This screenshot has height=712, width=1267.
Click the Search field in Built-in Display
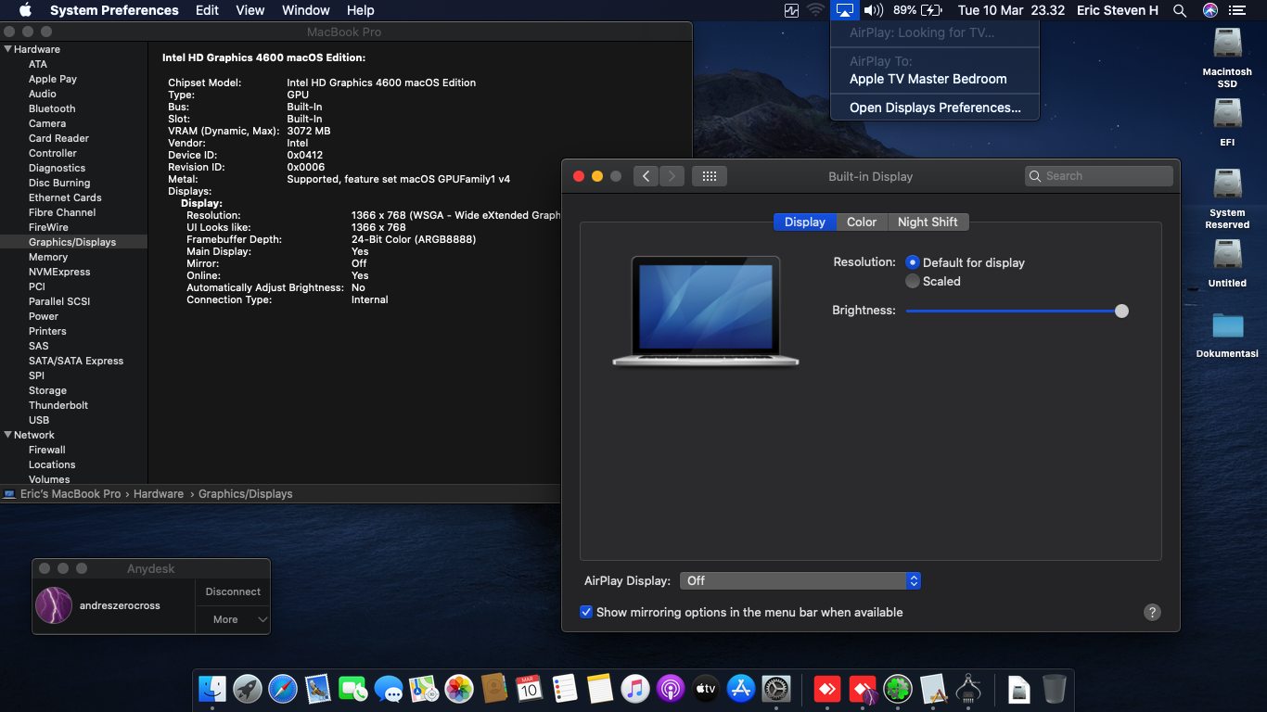(x=1099, y=176)
